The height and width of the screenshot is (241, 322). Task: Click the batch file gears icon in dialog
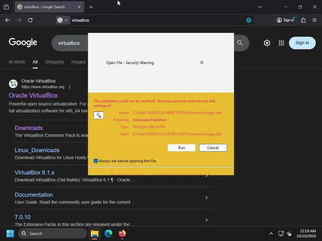[99, 115]
